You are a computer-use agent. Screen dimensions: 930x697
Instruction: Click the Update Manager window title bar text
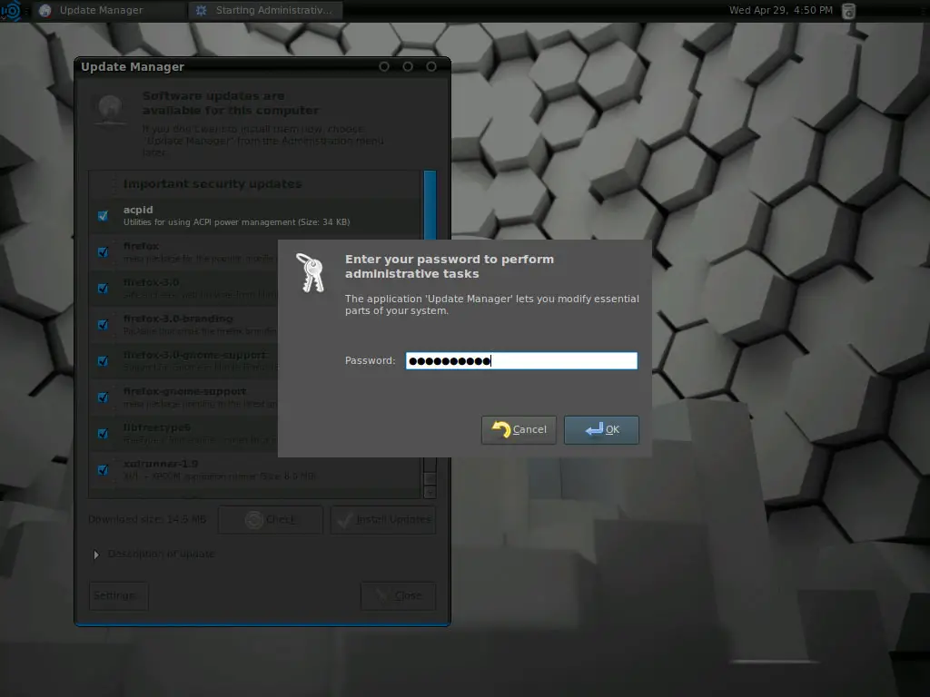click(133, 67)
